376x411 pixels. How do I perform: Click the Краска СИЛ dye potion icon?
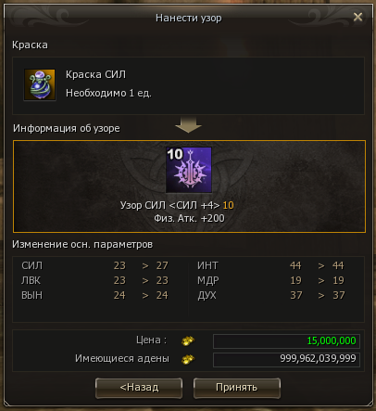click(40, 84)
